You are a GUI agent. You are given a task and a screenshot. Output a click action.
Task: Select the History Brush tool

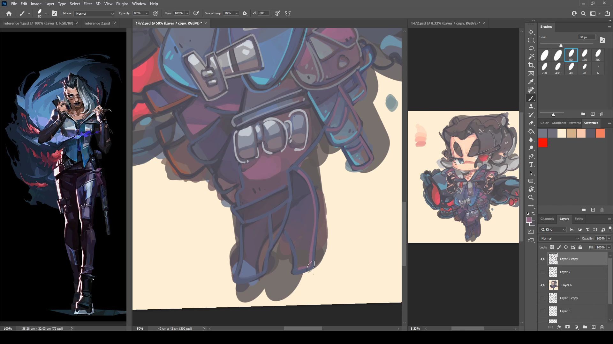531,115
